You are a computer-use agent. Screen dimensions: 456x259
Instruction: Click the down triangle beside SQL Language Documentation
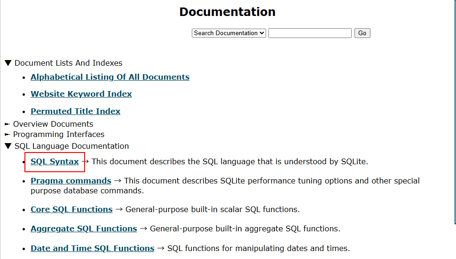pyautogui.click(x=8, y=146)
